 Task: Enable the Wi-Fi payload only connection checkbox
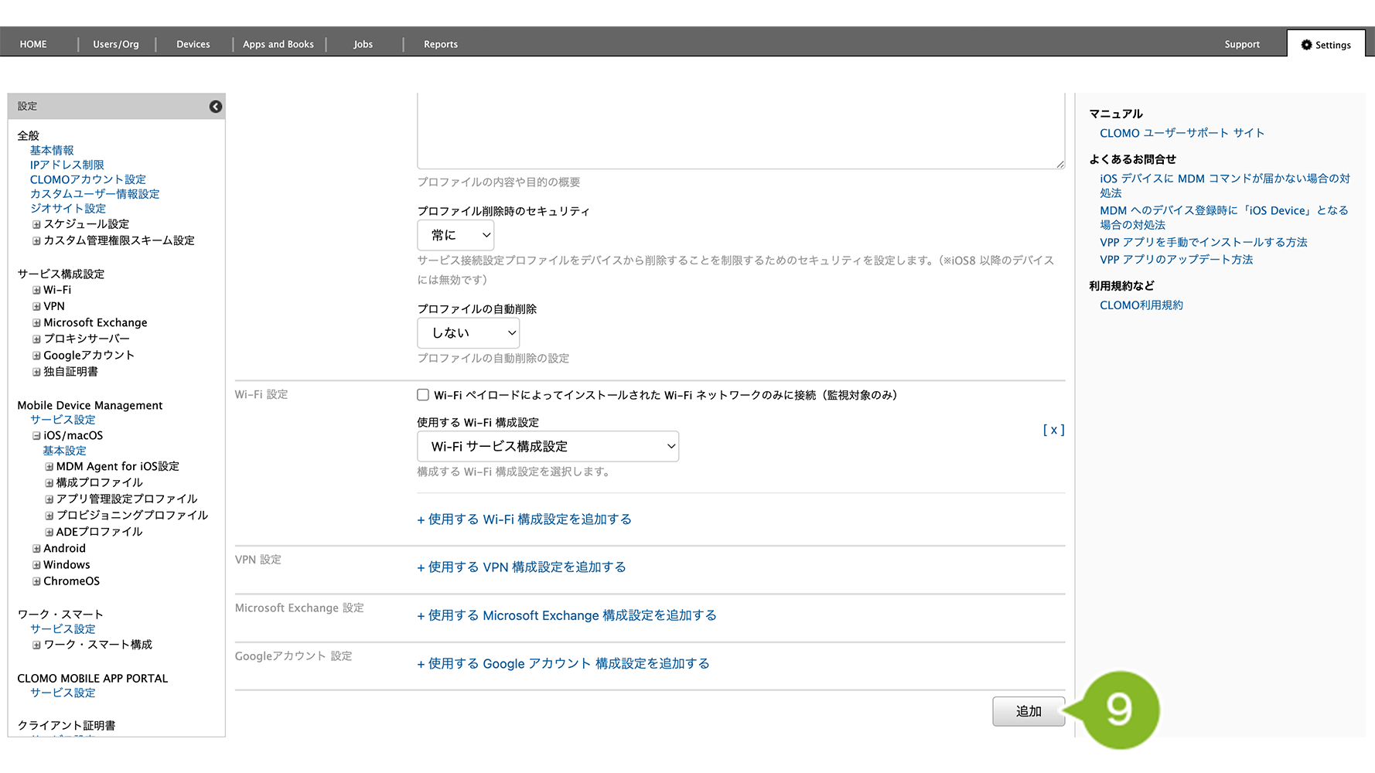pos(423,395)
